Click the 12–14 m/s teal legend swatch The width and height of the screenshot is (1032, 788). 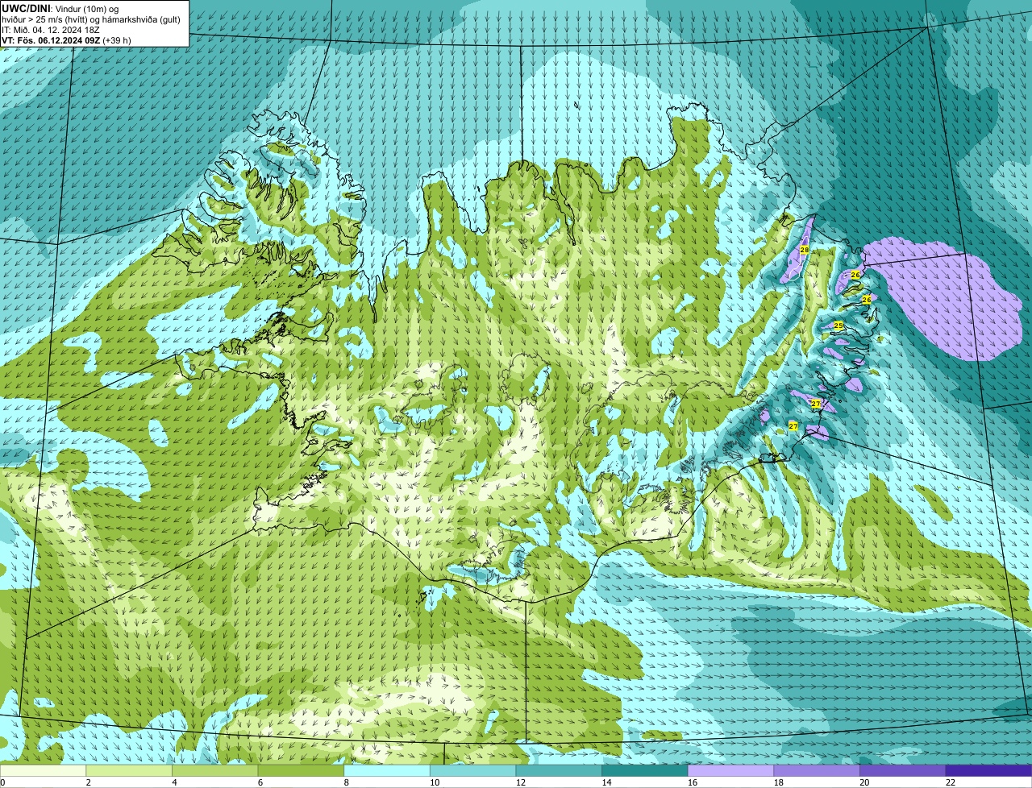tap(559, 771)
